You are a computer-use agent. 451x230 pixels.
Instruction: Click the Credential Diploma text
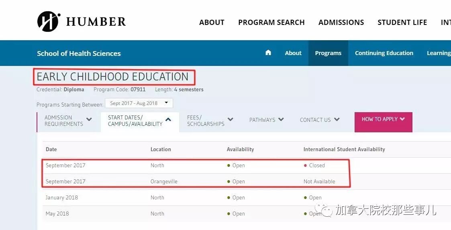(x=60, y=90)
